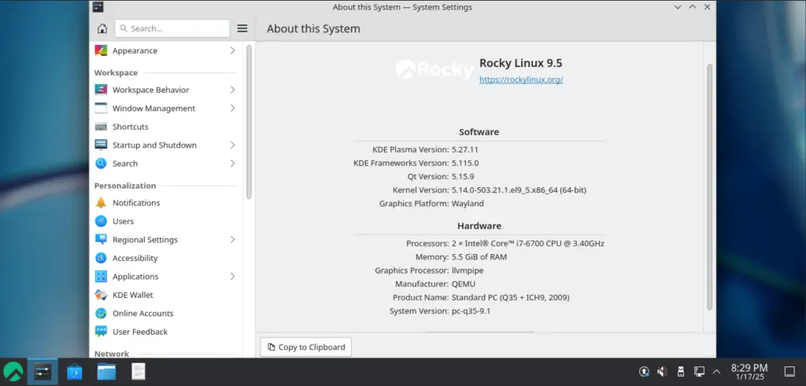Open the rockylinux.org link
This screenshot has width=806, height=386.
pyautogui.click(x=521, y=79)
